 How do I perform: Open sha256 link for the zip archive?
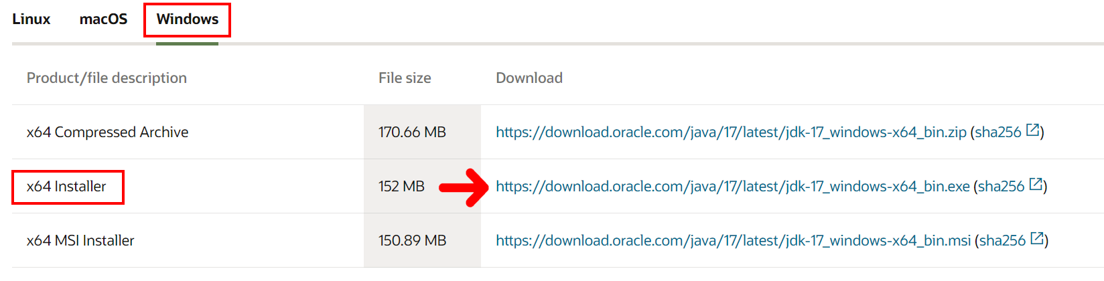[998, 132]
